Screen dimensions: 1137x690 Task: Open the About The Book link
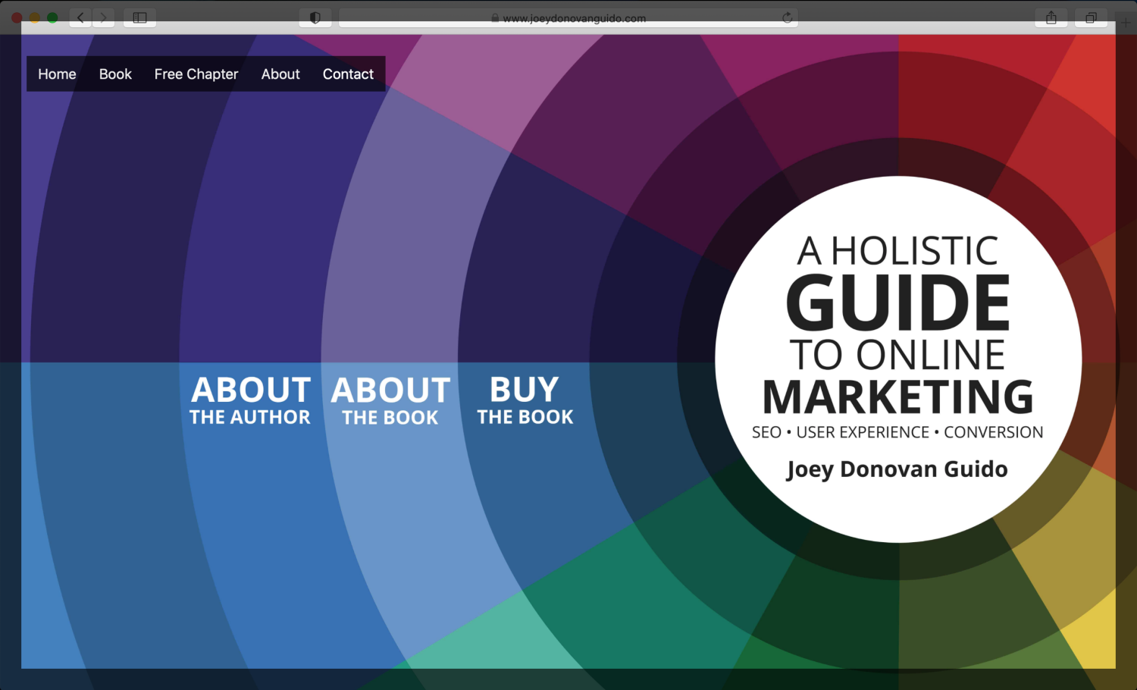point(390,400)
